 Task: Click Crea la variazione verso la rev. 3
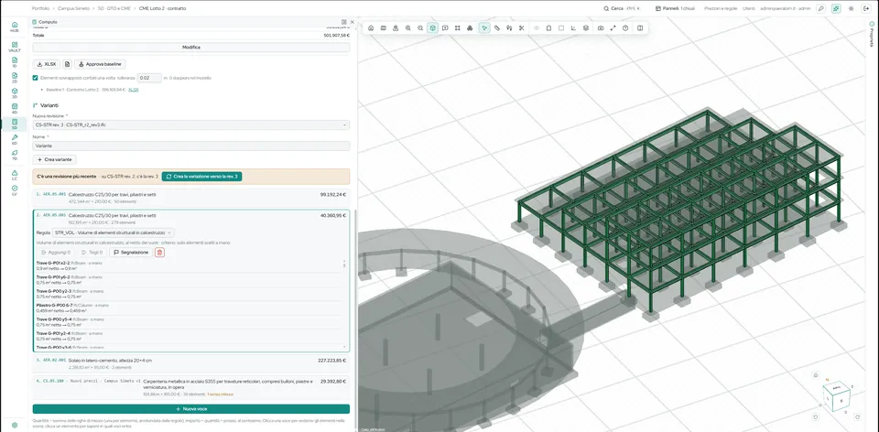tap(201, 177)
